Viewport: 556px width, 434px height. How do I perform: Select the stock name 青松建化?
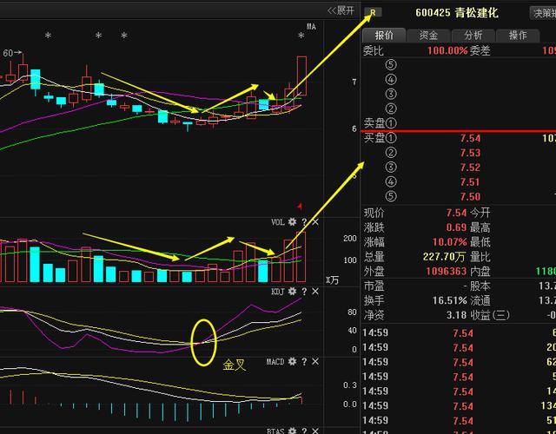tap(477, 13)
